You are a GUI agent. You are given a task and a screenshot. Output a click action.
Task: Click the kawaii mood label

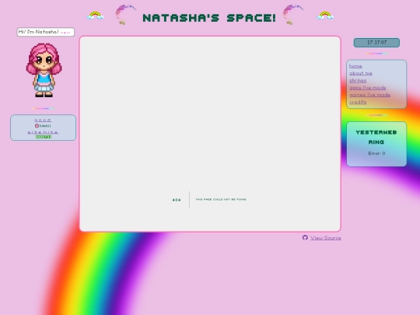(45, 126)
